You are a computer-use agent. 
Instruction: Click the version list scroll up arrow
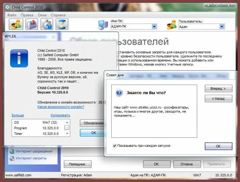click(67, 122)
